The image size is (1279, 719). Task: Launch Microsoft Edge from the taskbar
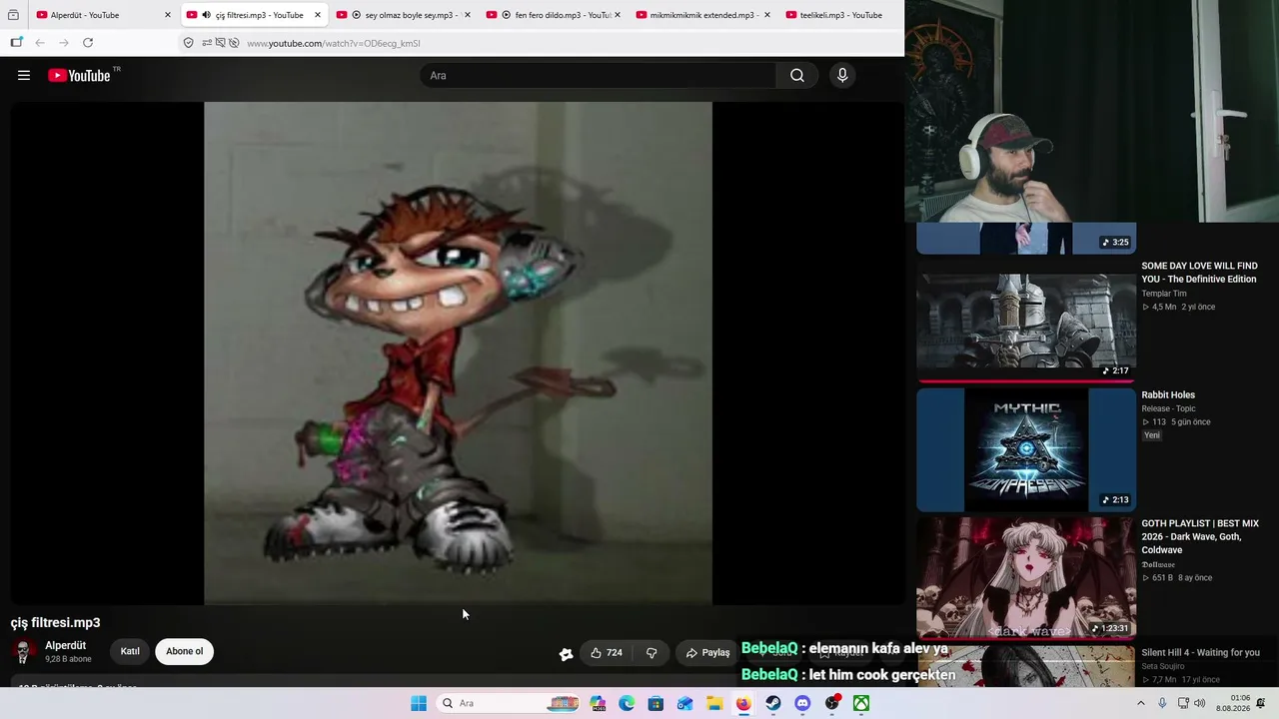coord(627,703)
